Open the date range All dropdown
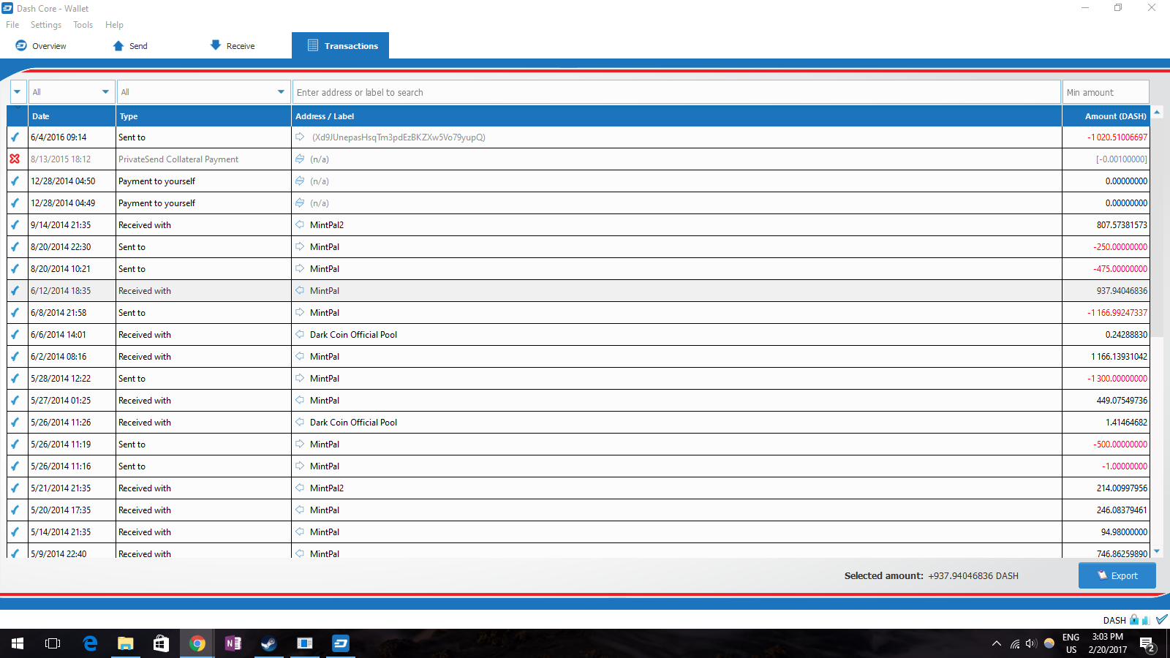The width and height of the screenshot is (1170, 658). coord(72,92)
